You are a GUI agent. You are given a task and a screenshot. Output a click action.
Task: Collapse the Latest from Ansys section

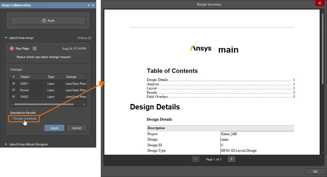pos(6,38)
